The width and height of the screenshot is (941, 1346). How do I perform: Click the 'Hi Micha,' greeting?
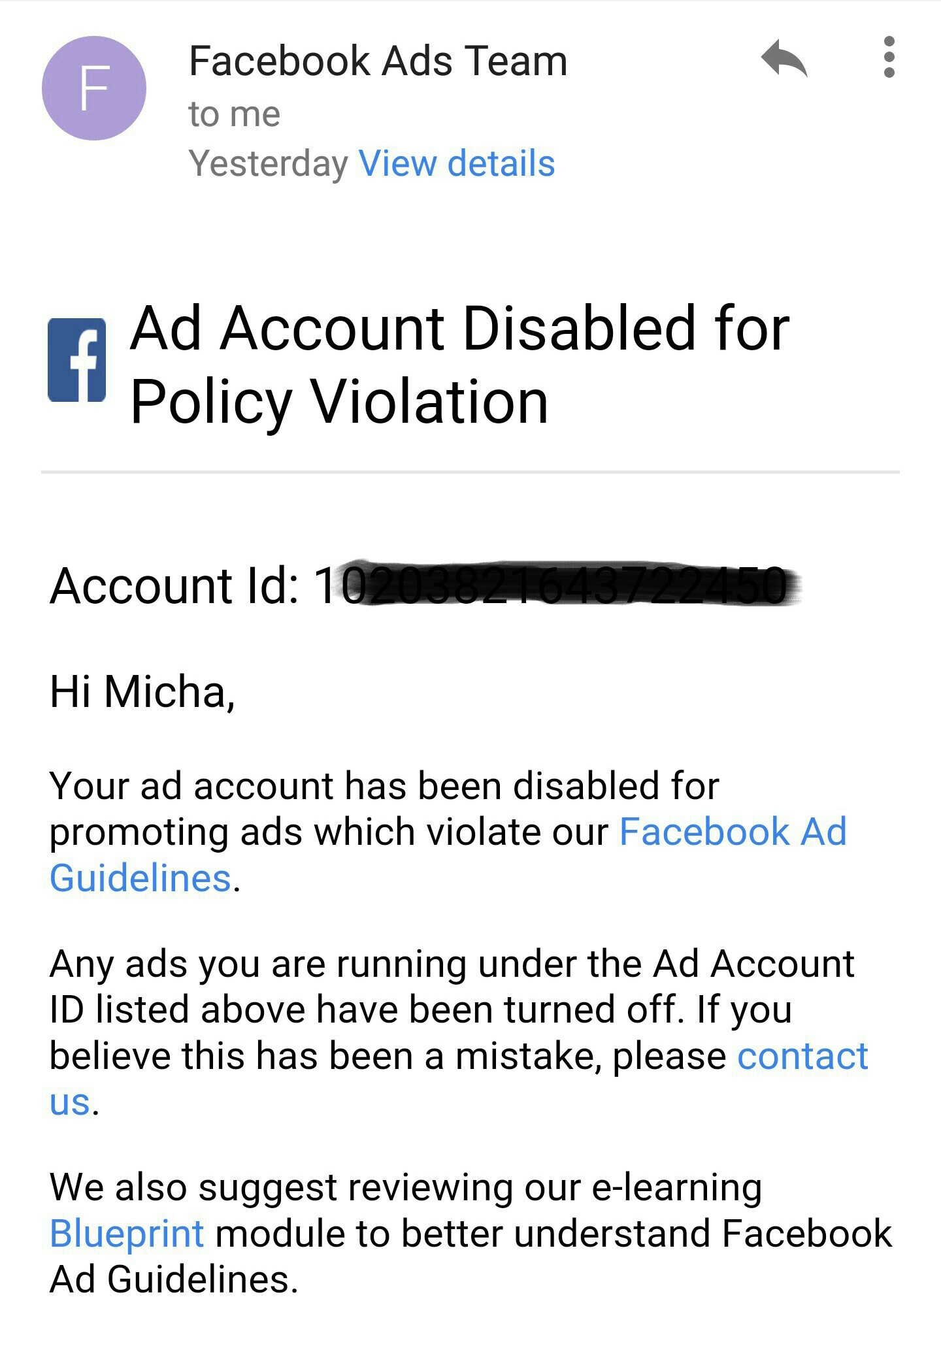[142, 691]
